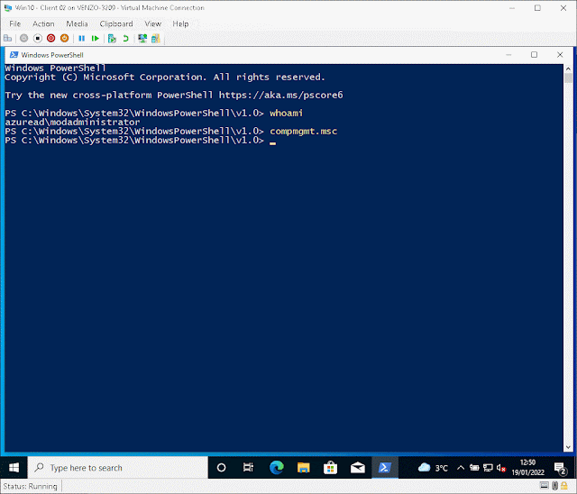Click the mouse status bar icon
The image size is (577, 494).
coord(555,486)
